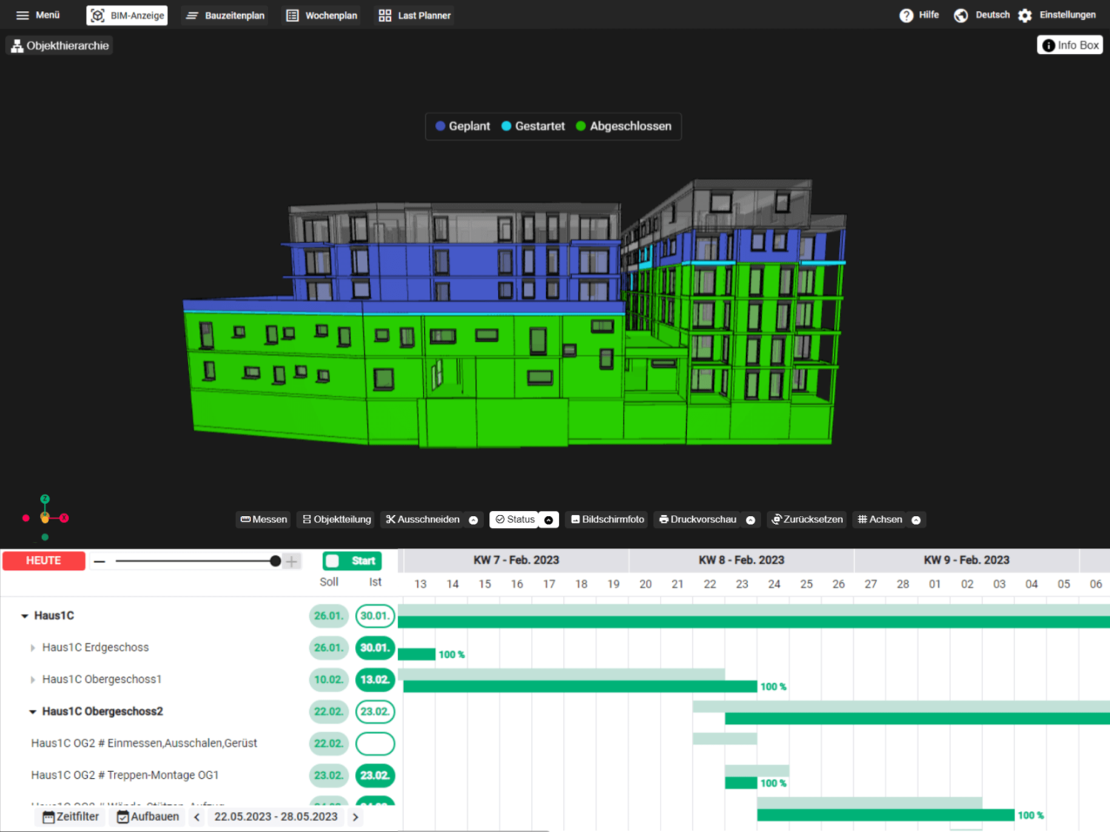
Task: Open the Info Box panel
Action: pos(1070,45)
